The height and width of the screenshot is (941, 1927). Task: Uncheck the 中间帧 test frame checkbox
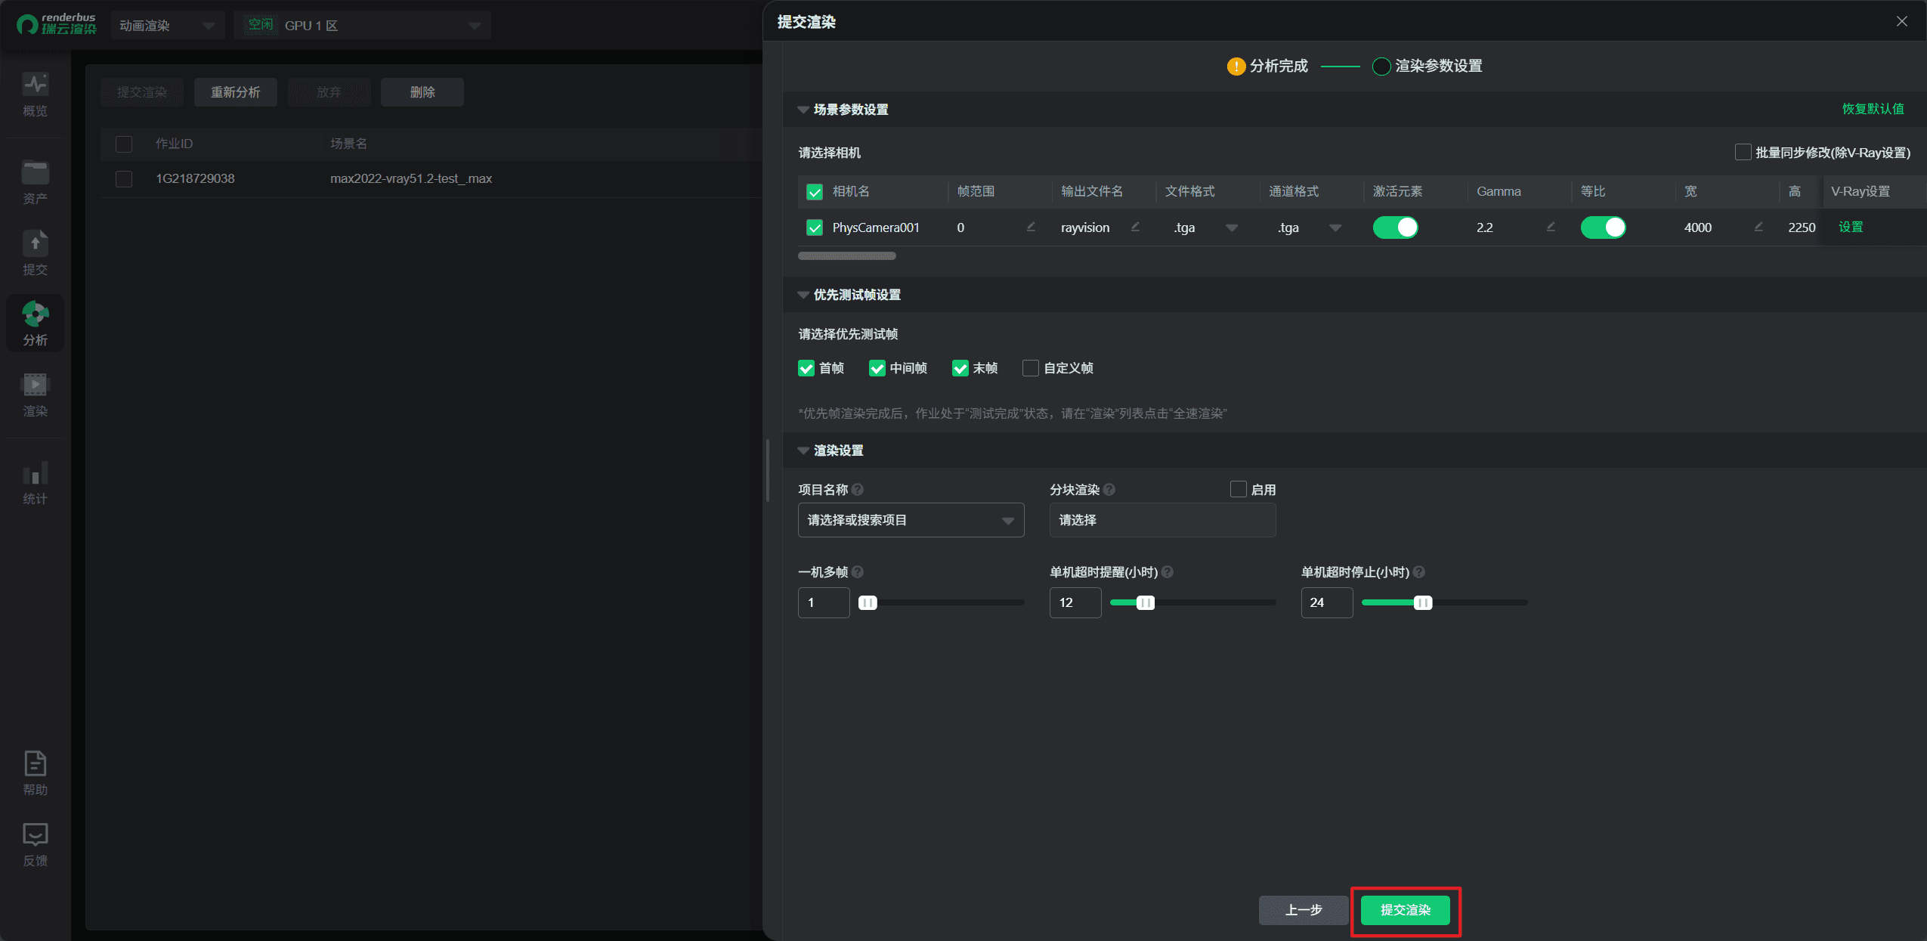(877, 368)
